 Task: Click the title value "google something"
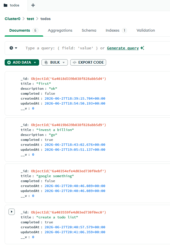[x=55, y=176]
